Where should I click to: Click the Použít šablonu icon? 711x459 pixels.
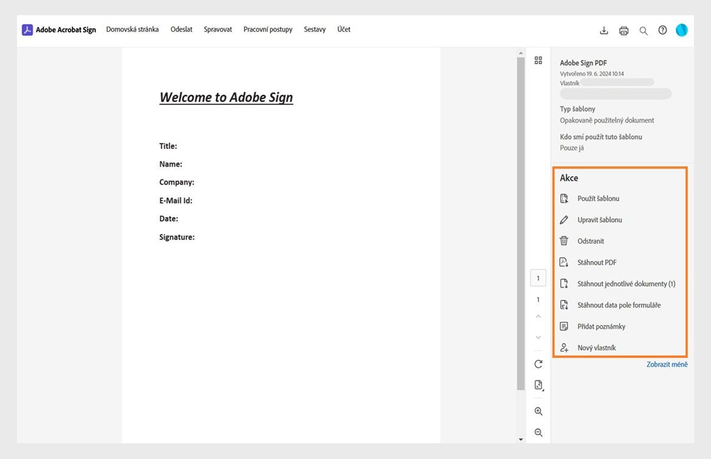(x=564, y=198)
